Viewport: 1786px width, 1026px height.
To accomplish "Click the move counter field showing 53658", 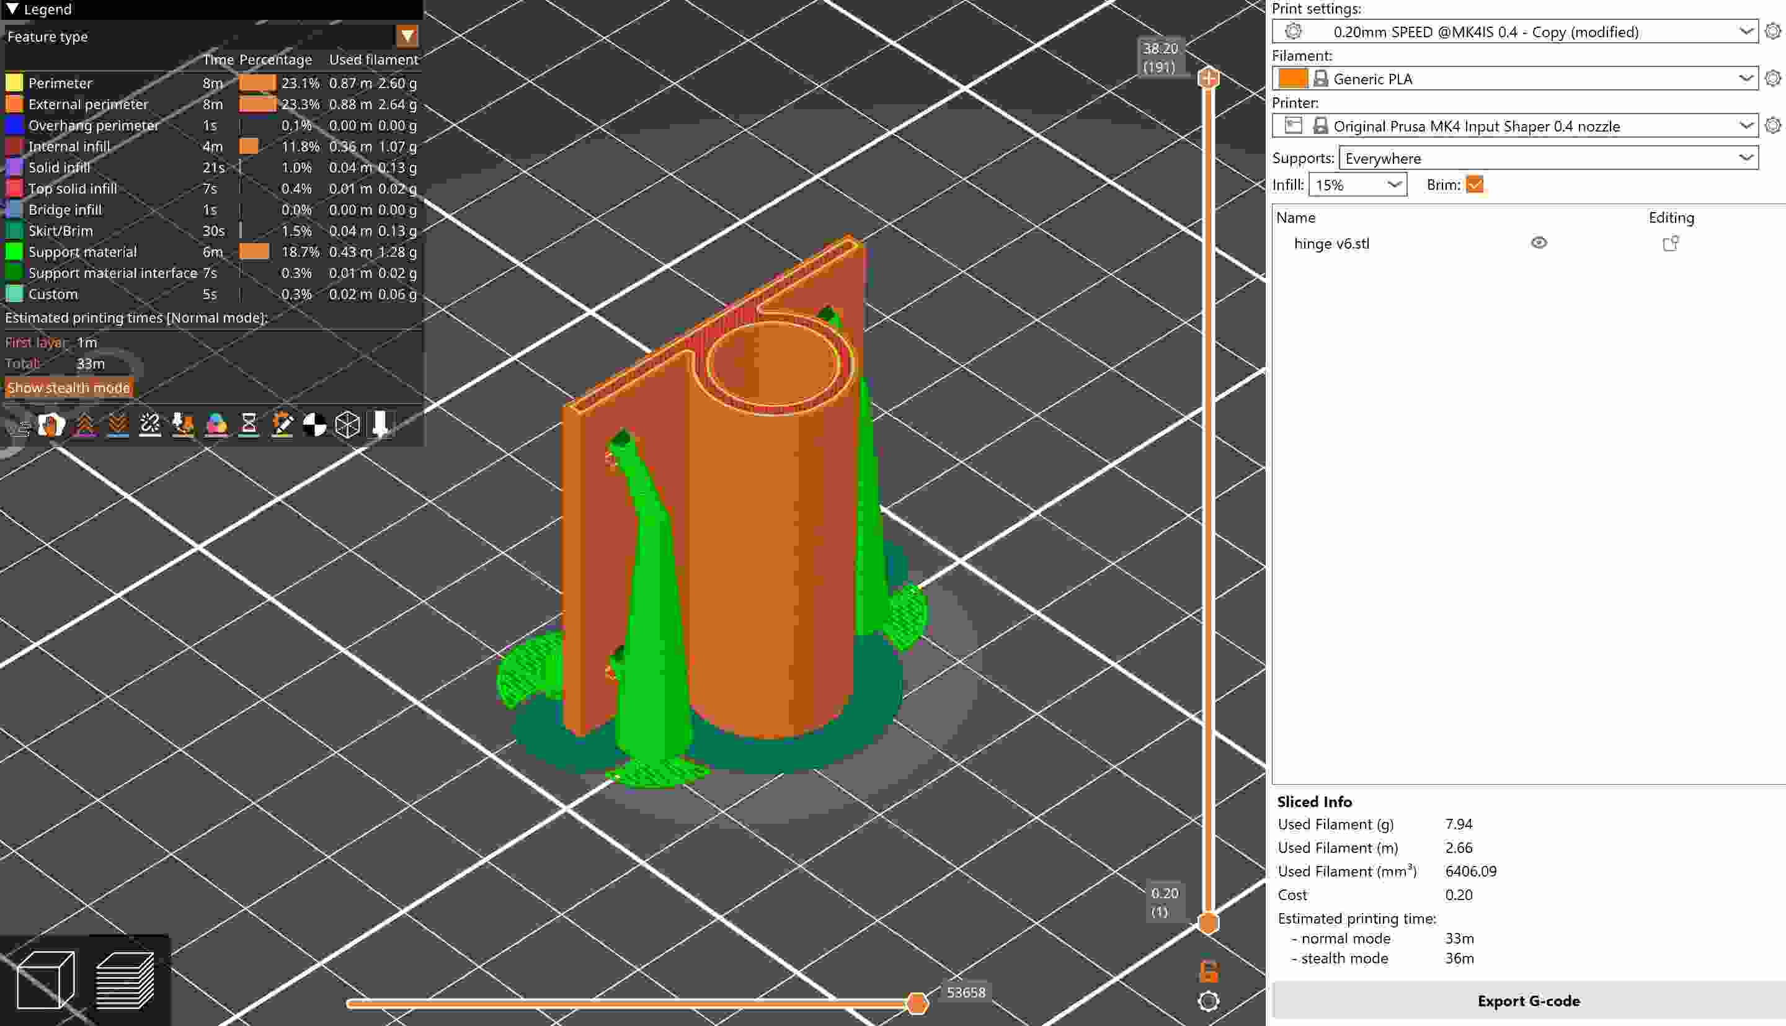I will (967, 992).
